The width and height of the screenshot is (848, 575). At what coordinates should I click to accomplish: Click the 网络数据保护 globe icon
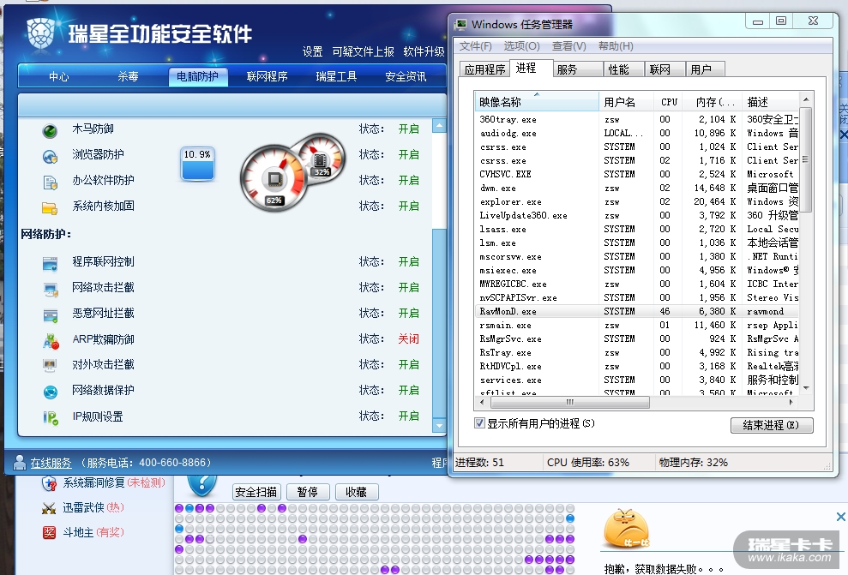pyautogui.click(x=51, y=392)
